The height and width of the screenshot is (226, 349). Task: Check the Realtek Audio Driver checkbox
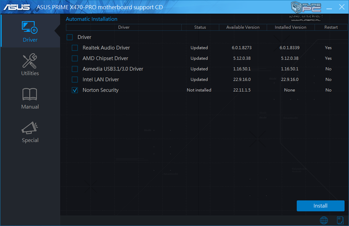(x=75, y=47)
